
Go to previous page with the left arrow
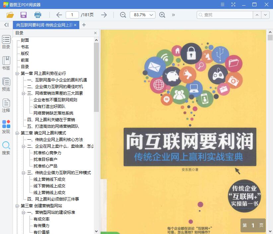(59, 15)
